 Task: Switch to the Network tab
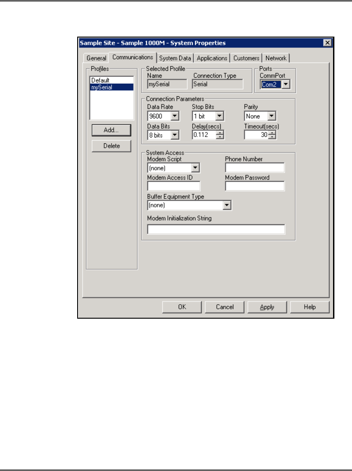click(x=276, y=58)
